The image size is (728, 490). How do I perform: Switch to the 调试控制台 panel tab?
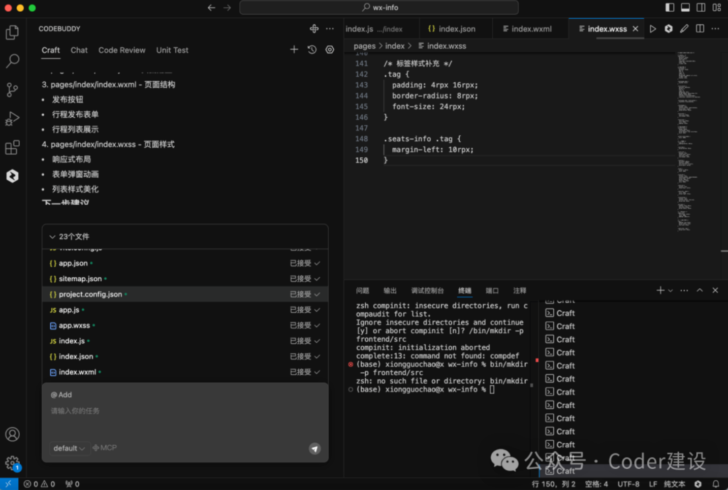pos(427,290)
